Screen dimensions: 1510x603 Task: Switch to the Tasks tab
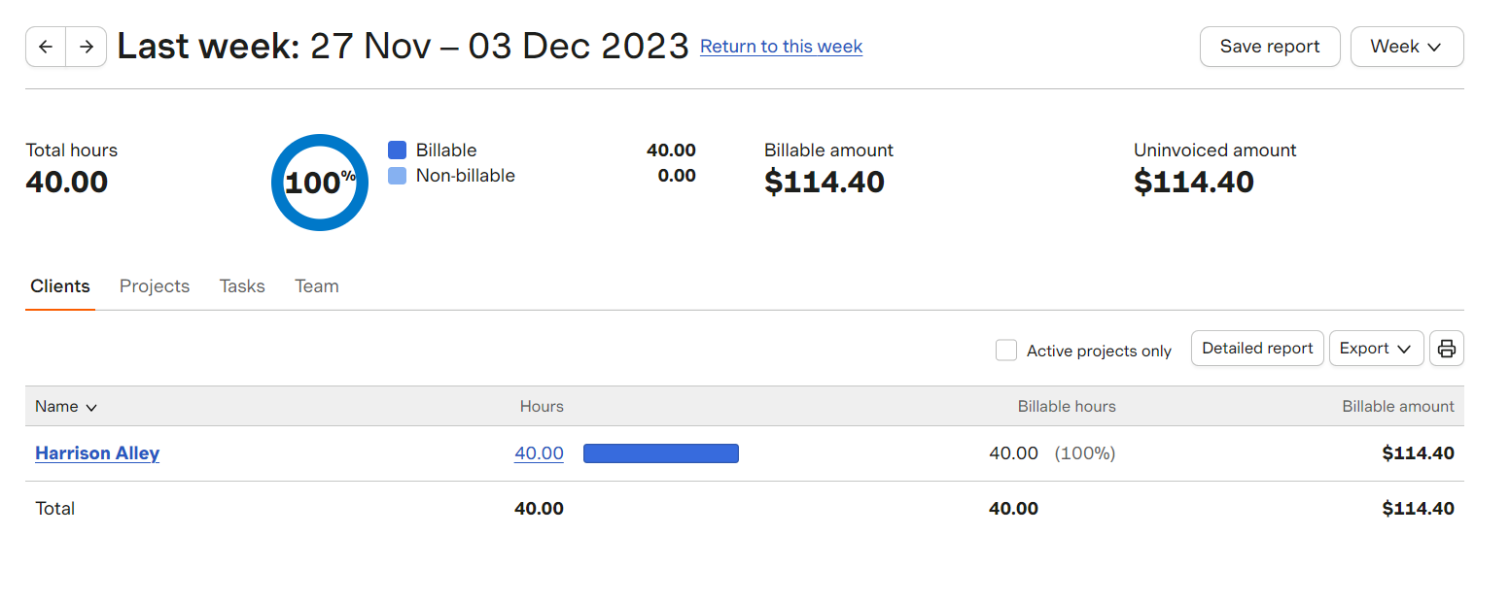[x=242, y=286]
